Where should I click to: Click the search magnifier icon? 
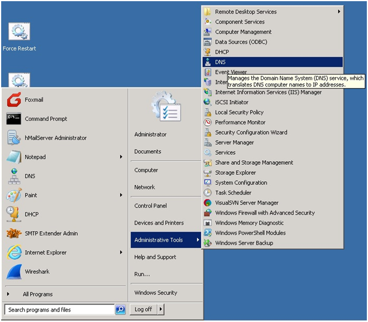tap(120, 309)
